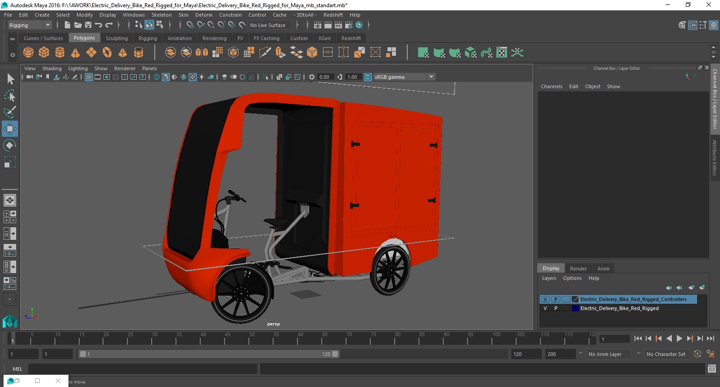Toggle visibility V of Electric_Delivery_Bike_Red_Rigged layer
Screen dimensions: 720x387
point(545,308)
